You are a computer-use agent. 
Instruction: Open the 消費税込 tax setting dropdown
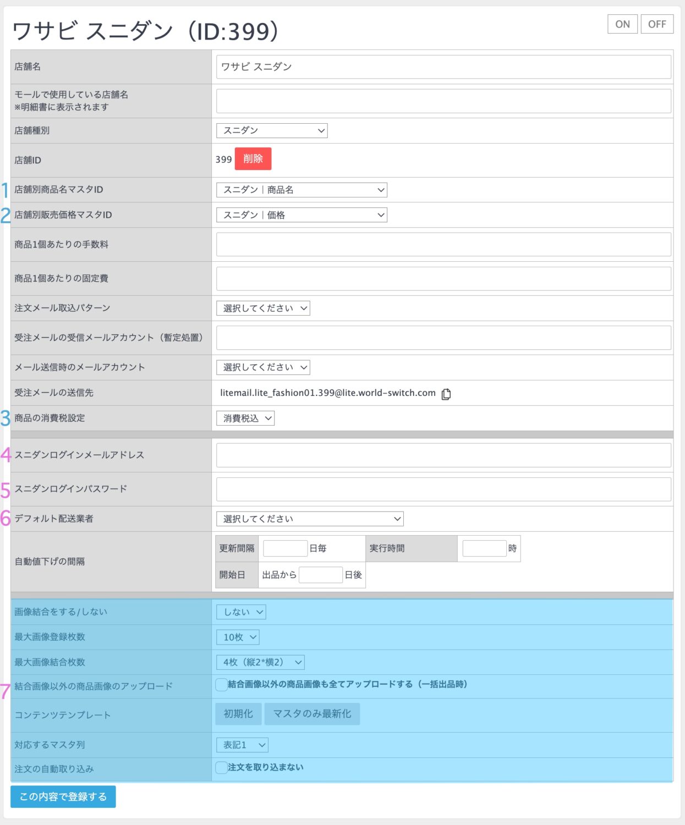click(x=245, y=418)
